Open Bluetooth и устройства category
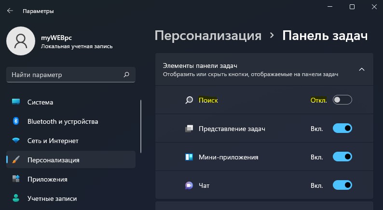 (x=71, y=121)
